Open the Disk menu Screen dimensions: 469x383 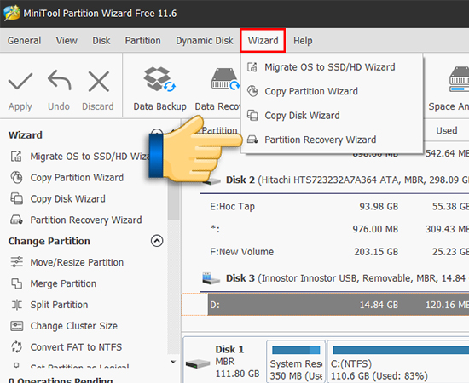click(101, 41)
